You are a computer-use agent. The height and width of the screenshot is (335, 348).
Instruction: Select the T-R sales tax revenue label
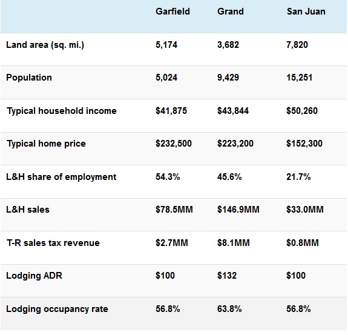[53, 243]
